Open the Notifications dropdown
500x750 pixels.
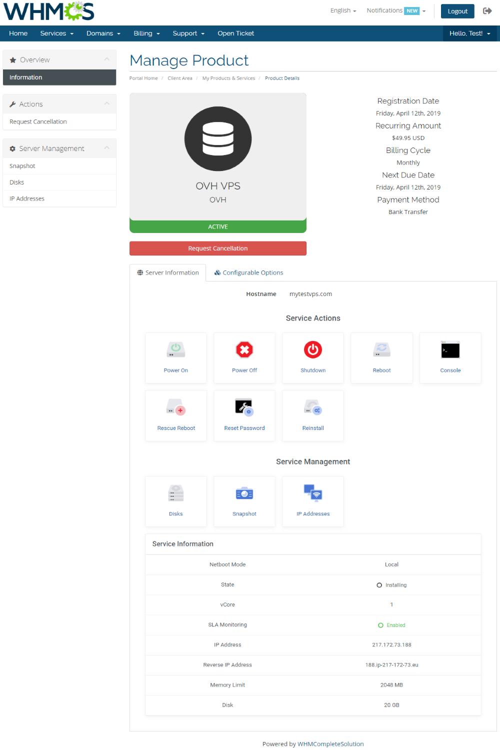(x=396, y=10)
